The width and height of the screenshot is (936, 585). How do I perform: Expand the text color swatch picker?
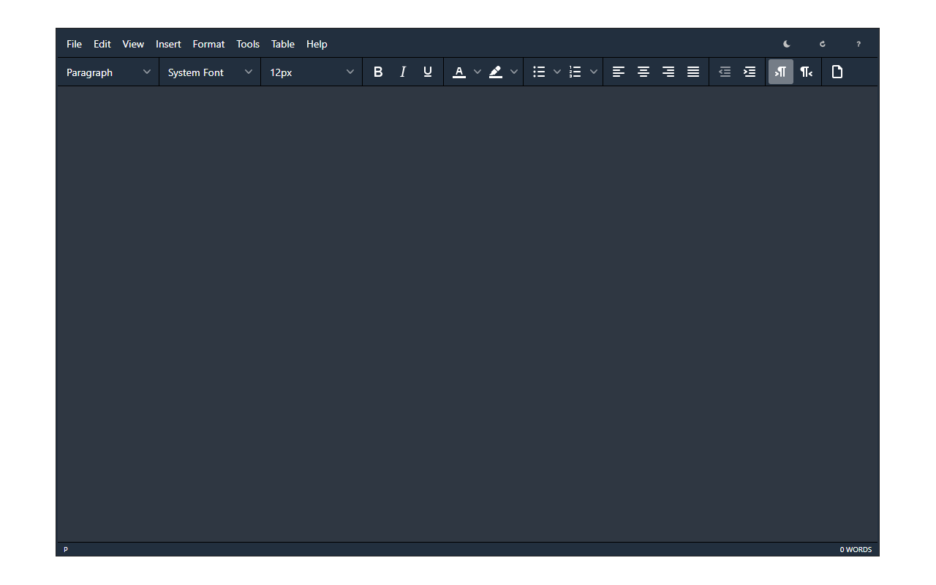[x=478, y=72]
